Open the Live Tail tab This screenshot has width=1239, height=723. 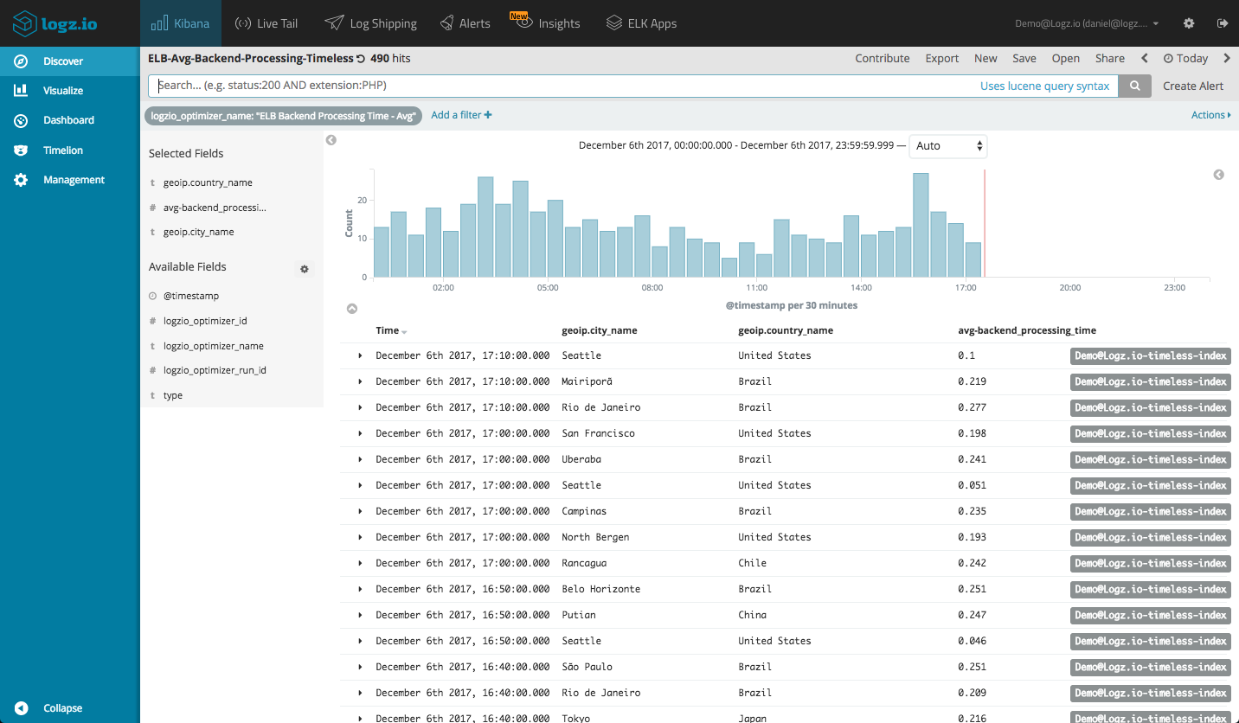[266, 23]
